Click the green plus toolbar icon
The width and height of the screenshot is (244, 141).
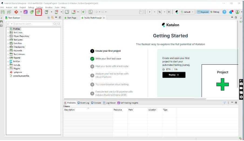(x=83, y=12)
